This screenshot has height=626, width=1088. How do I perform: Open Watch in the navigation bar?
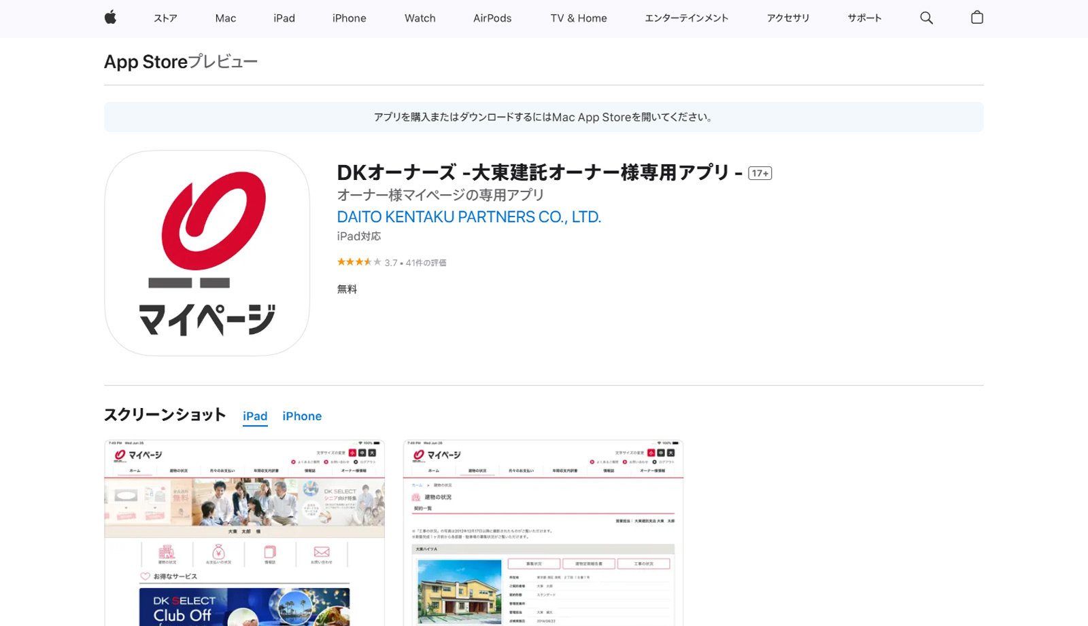point(420,18)
